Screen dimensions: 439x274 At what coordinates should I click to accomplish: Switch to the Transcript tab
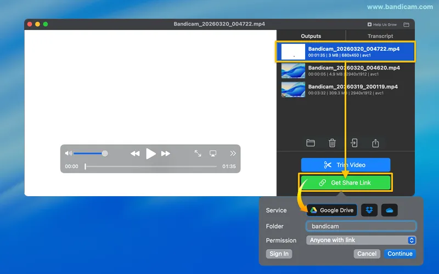380,36
